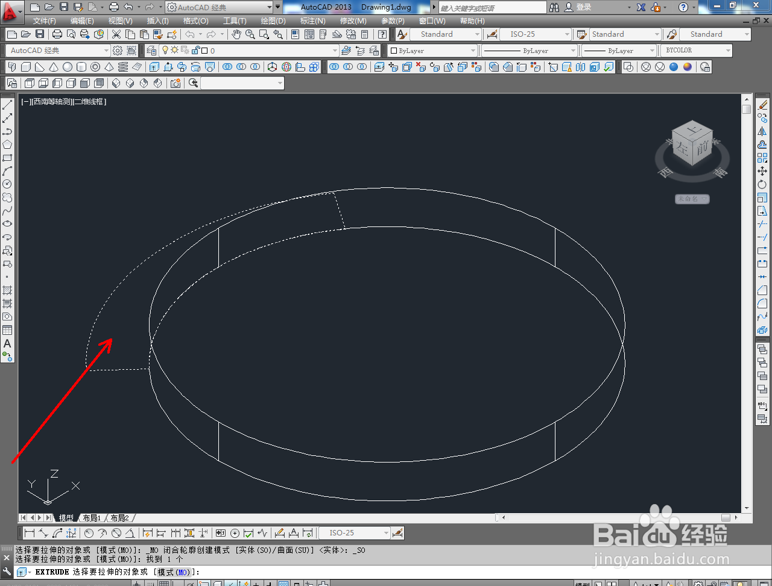Open the 视图(V) menu

[121, 21]
